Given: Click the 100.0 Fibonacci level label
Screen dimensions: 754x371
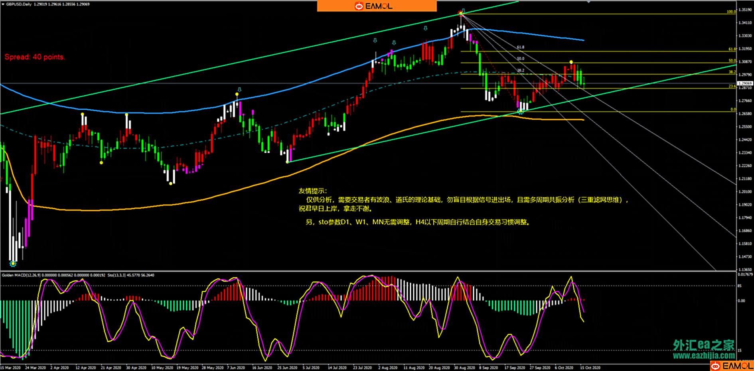Looking at the screenshot, I should (x=731, y=12).
